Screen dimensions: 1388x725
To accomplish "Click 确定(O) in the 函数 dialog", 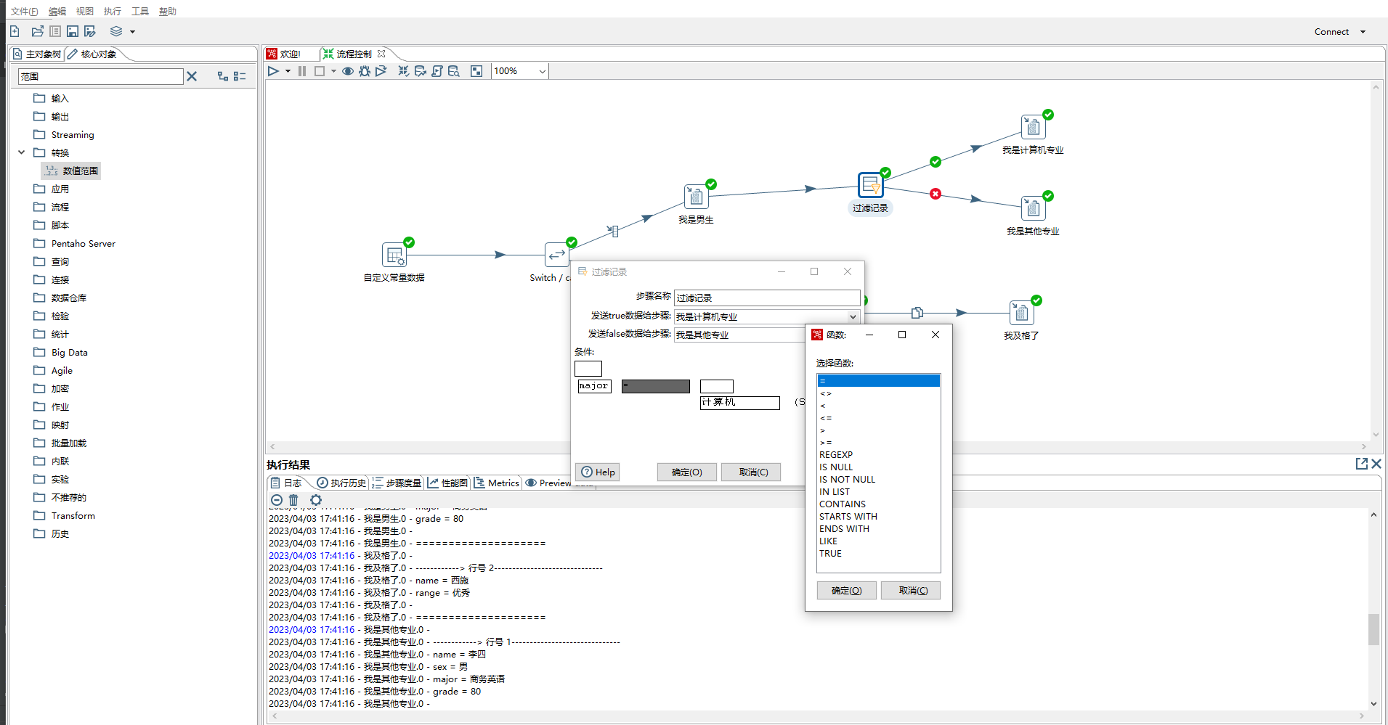I will pyautogui.click(x=846, y=590).
